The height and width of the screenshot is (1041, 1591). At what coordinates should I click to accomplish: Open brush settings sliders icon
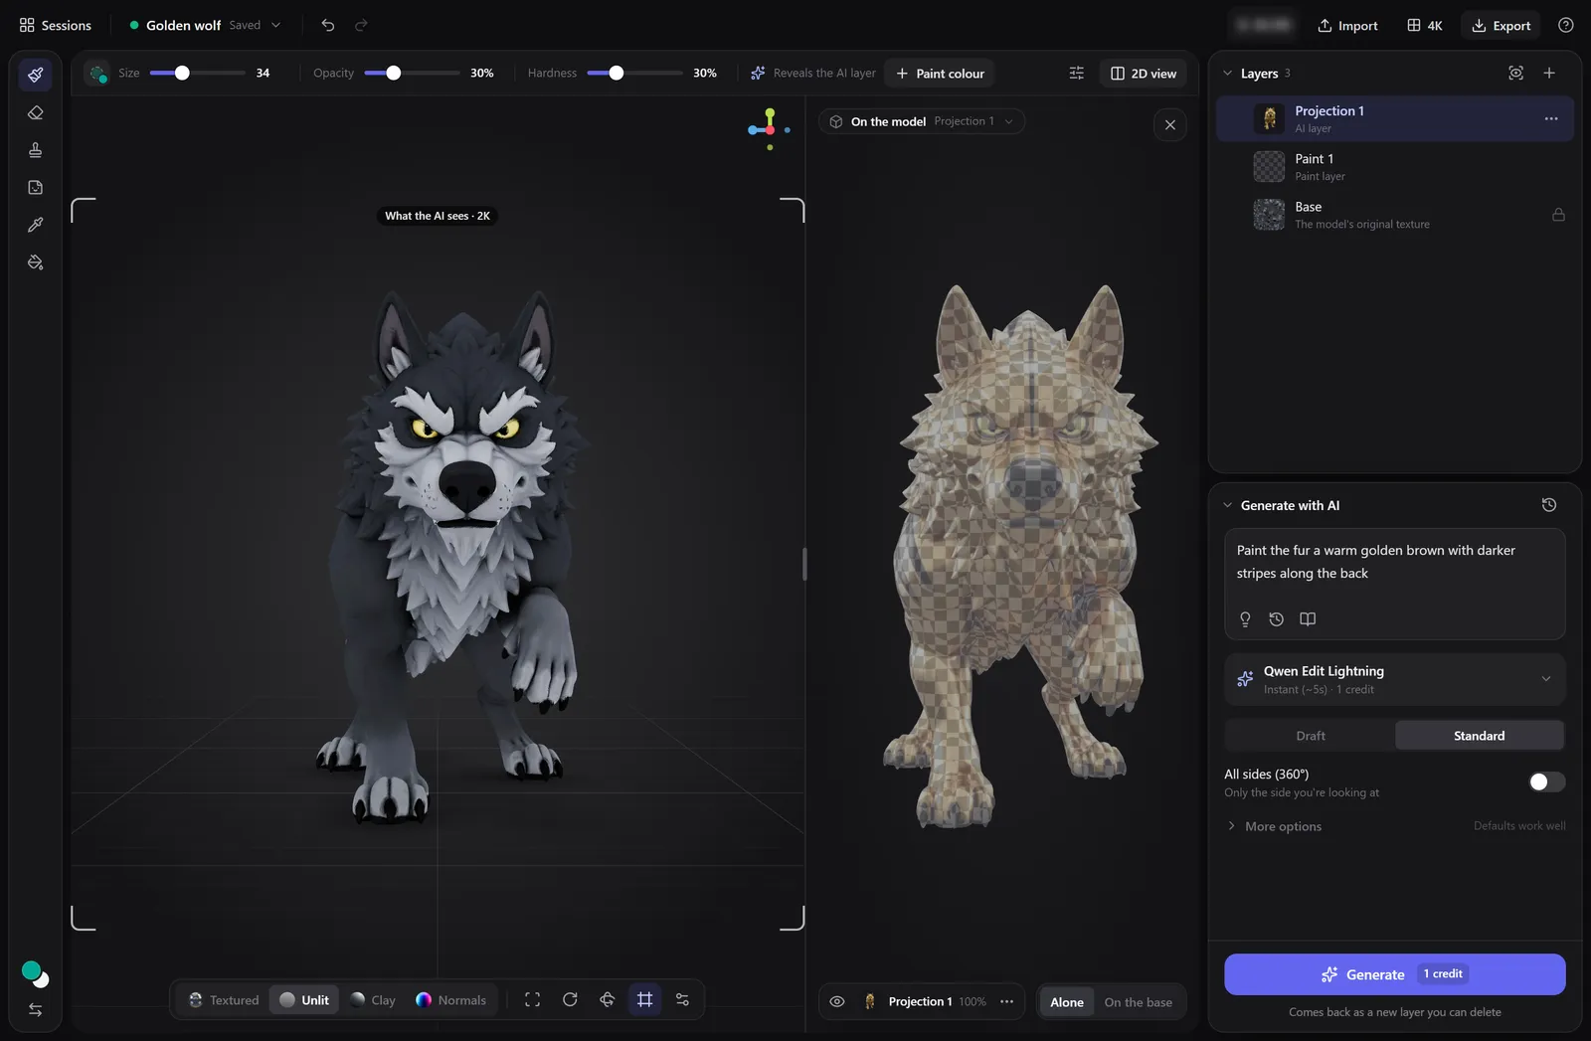point(1077,74)
